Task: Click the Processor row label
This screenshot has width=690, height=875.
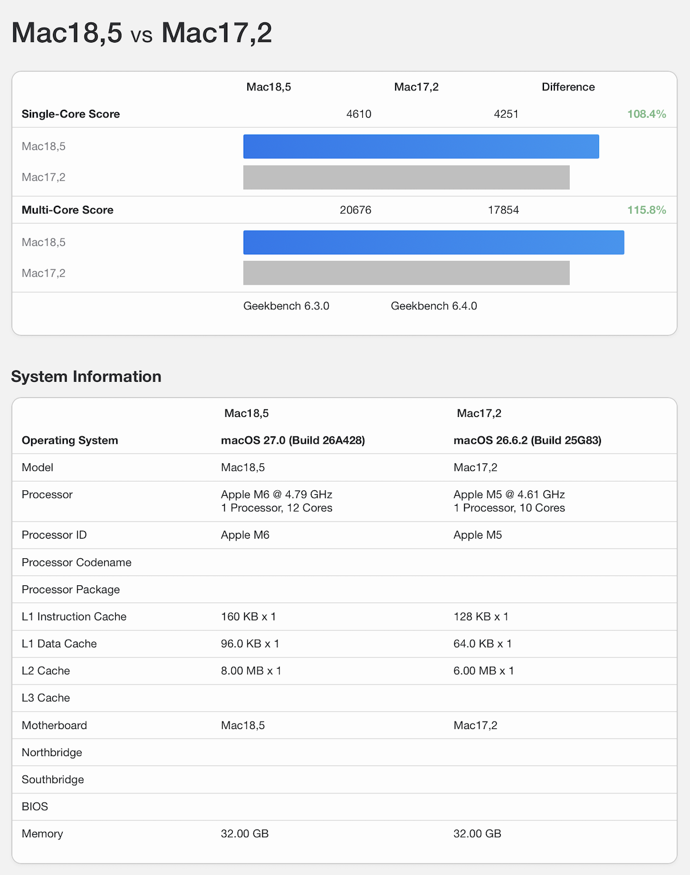Action: (47, 494)
